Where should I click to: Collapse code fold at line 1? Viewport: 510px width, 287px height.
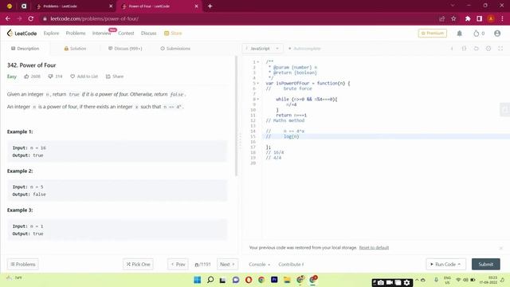pos(258,62)
